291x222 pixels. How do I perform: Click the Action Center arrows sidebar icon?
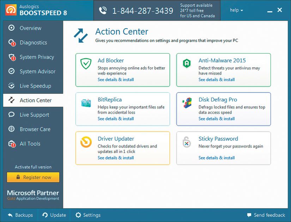(12, 100)
